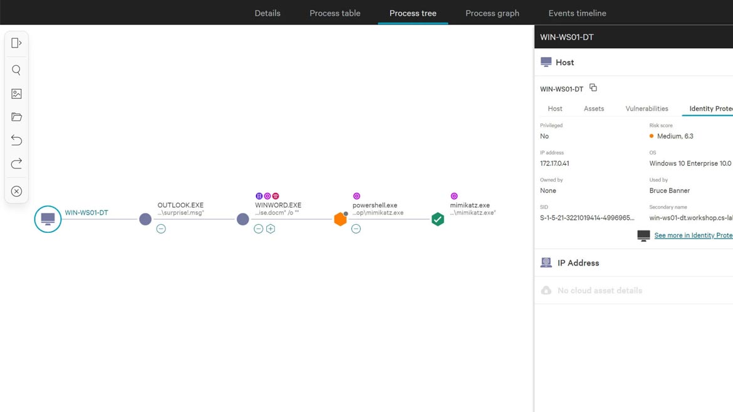The width and height of the screenshot is (733, 412).
Task: Click the open folder icon in toolbar
Action: pos(16,117)
